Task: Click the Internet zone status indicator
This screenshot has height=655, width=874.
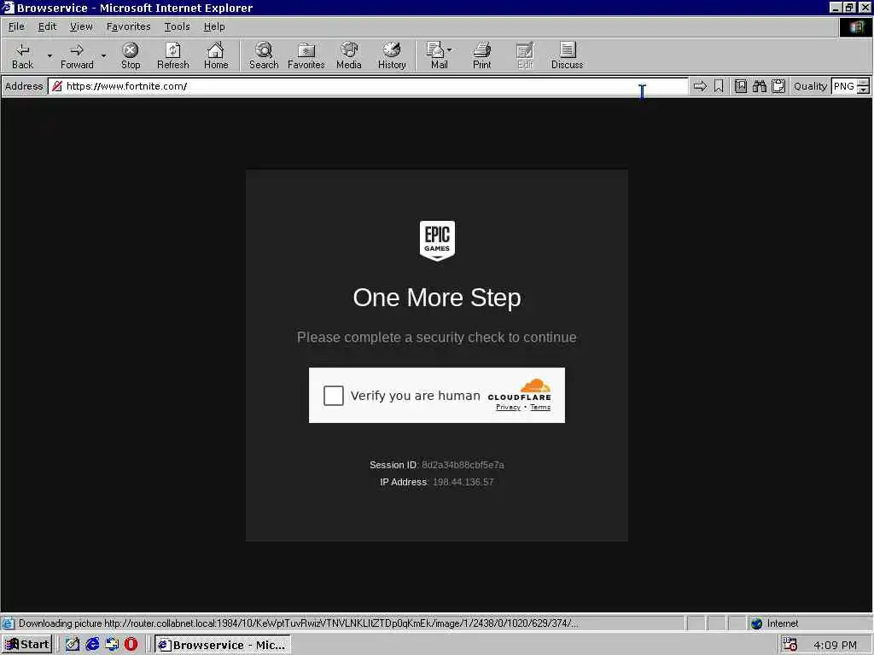Action: [x=773, y=623]
